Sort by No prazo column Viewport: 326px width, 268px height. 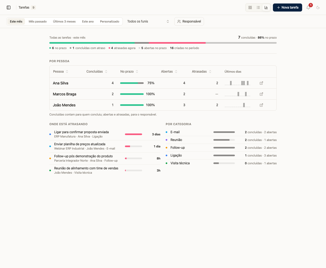click(x=129, y=72)
